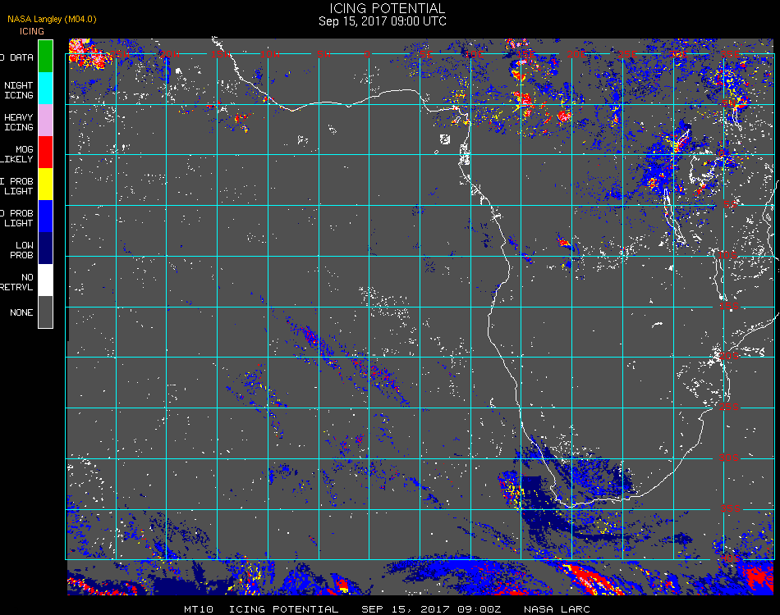Image resolution: width=780 pixels, height=615 pixels.
Task: Click 'SEP 15, 2017 09:00Z' in bottom caption
Action: pos(431,609)
